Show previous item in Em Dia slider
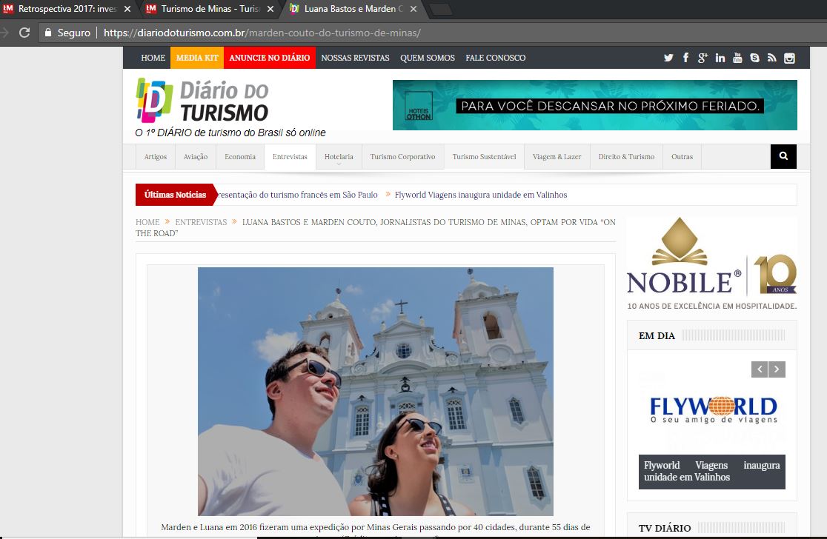 pos(760,369)
